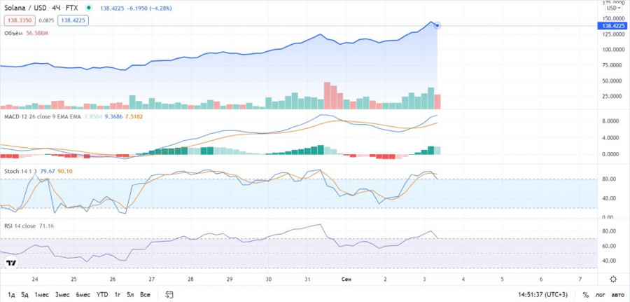Click date 31 on the time axis
630x302 pixels.
[x=307, y=279]
